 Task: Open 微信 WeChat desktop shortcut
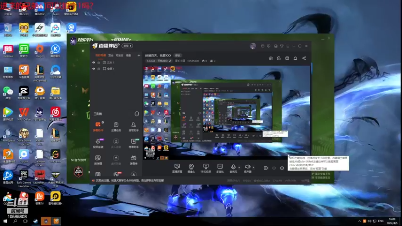tap(8, 93)
